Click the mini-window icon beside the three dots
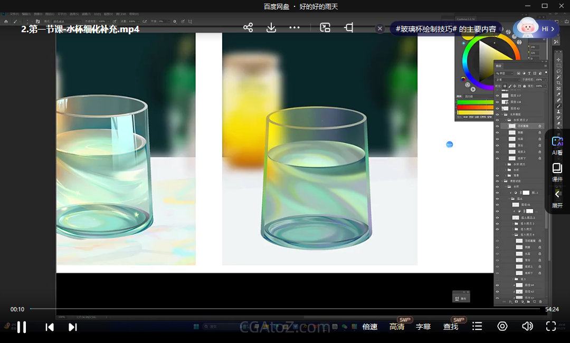This screenshot has height=343, width=570. tap(325, 28)
